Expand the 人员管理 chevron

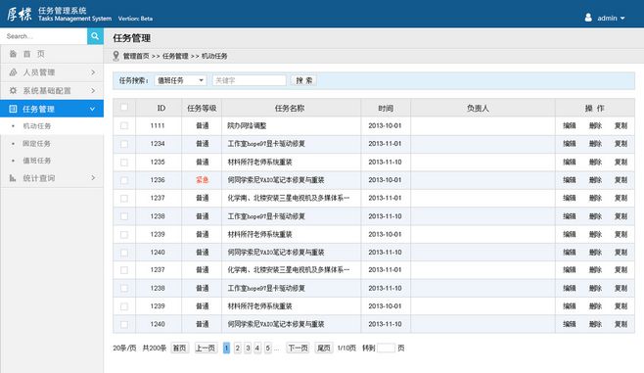(93, 72)
